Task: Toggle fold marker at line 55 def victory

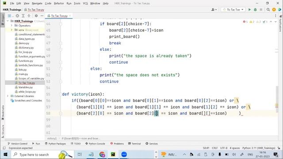Action: click(61, 94)
